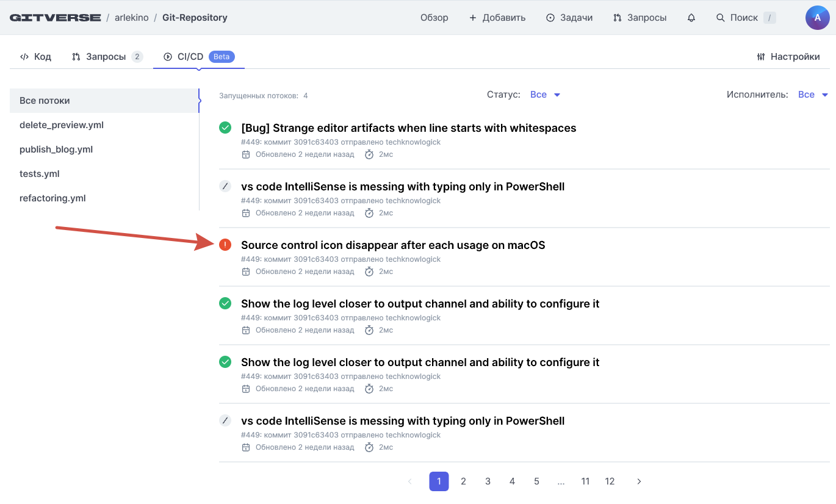
Task: Click '2мс' duration in Strange editor row
Action: (x=386, y=154)
